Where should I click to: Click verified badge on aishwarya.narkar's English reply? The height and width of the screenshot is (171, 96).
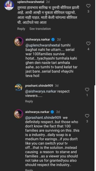pyautogui.click(x=52, y=112)
